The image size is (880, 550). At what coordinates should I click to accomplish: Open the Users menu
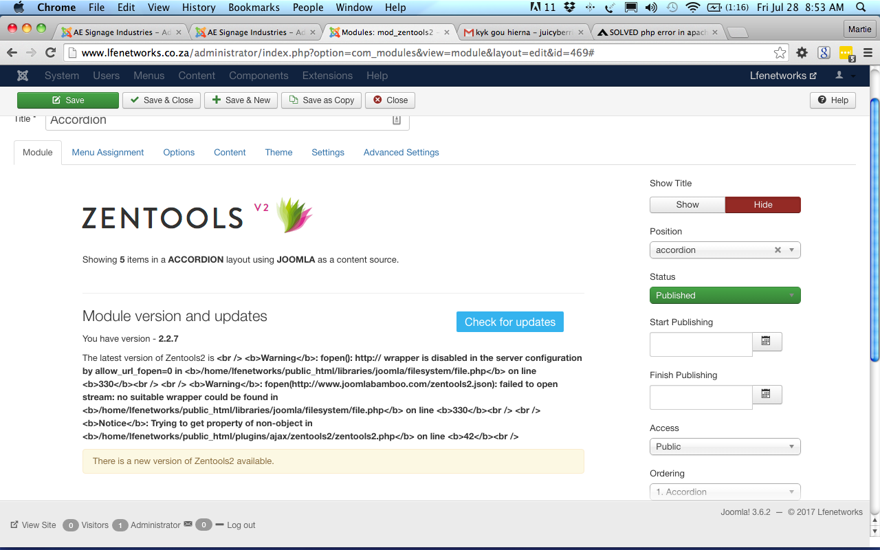[x=107, y=76]
